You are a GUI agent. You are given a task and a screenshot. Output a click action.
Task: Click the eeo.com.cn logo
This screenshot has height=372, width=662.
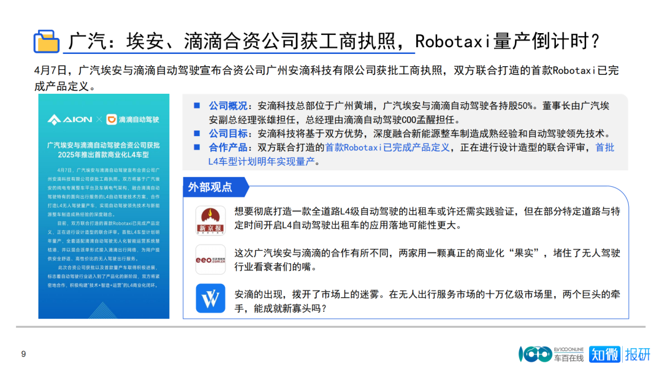pos(210,260)
